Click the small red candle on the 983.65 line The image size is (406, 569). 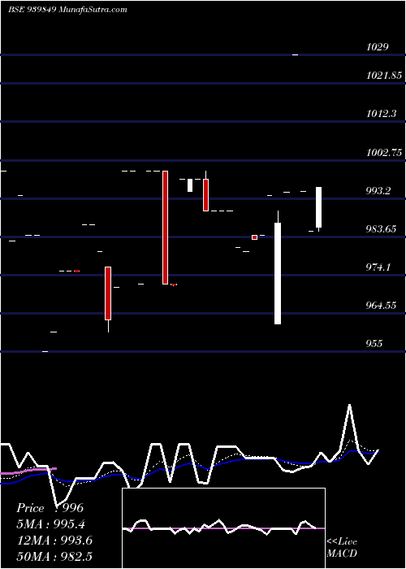point(254,237)
